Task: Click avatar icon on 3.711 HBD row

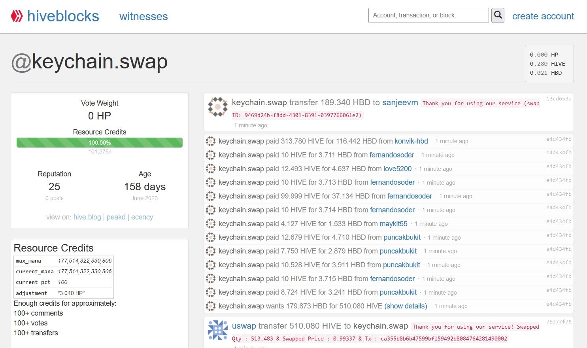Action: (x=211, y=155)
